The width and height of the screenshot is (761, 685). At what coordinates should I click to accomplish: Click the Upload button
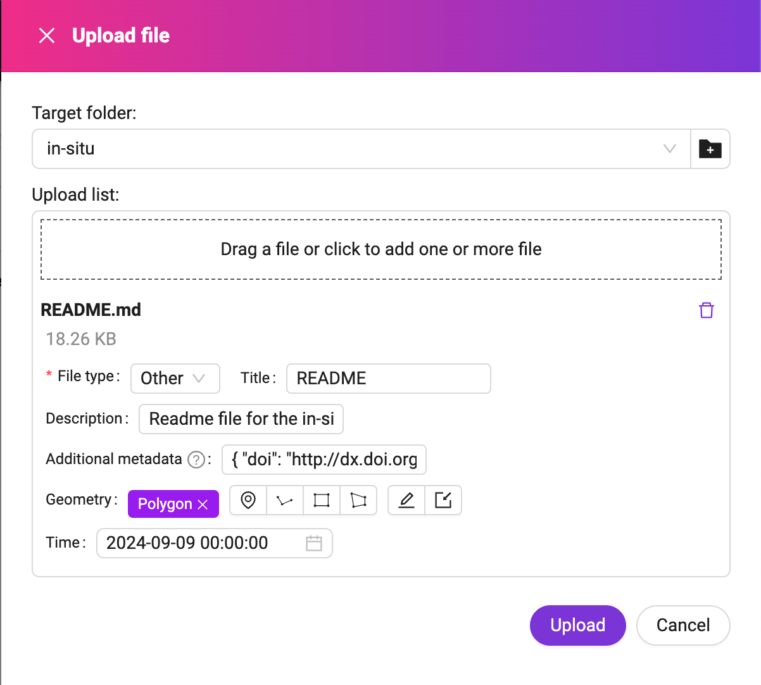click(577, 625)
